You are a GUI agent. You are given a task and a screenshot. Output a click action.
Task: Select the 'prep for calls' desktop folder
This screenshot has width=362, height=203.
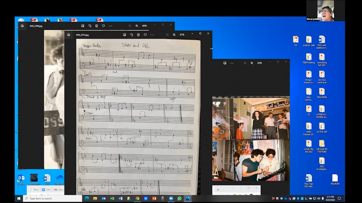click(x=309, y=41)
